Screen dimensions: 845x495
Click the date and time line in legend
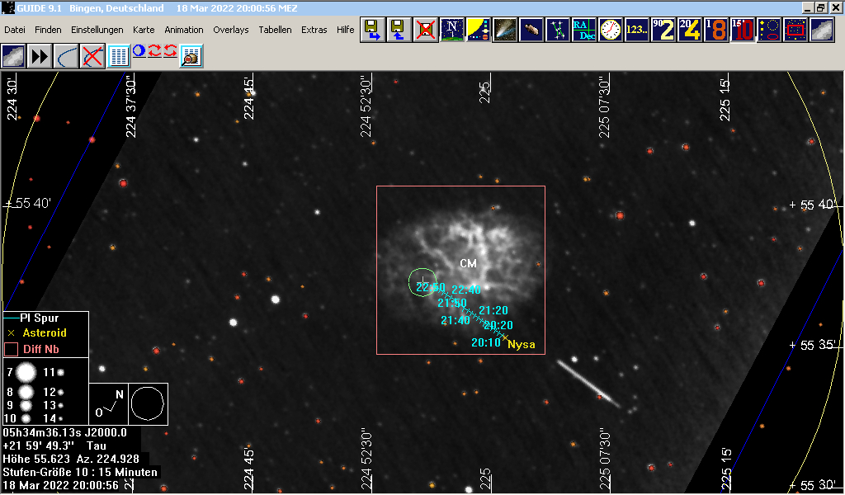(x=61, y=486)
